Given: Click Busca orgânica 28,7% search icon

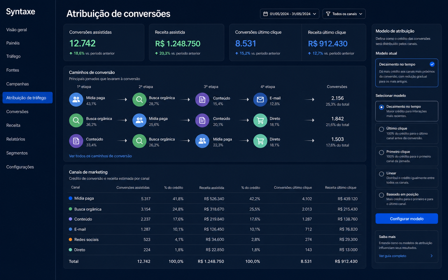Looking at the screenshot, I should pyautogui.click(x=139, y=100).
